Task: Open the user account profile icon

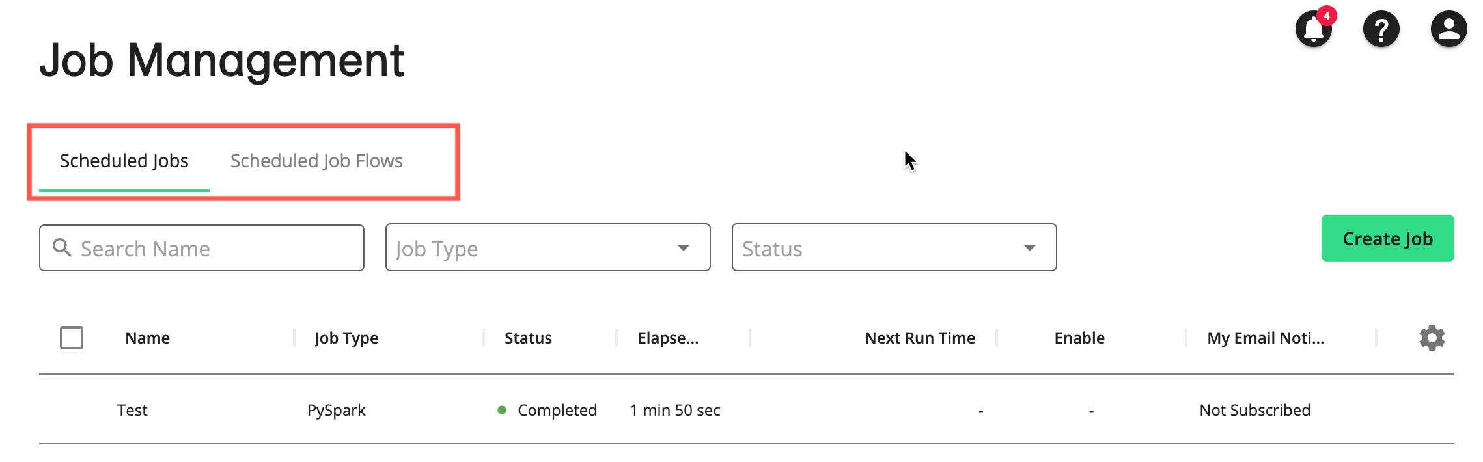Action: point(1448,29)
